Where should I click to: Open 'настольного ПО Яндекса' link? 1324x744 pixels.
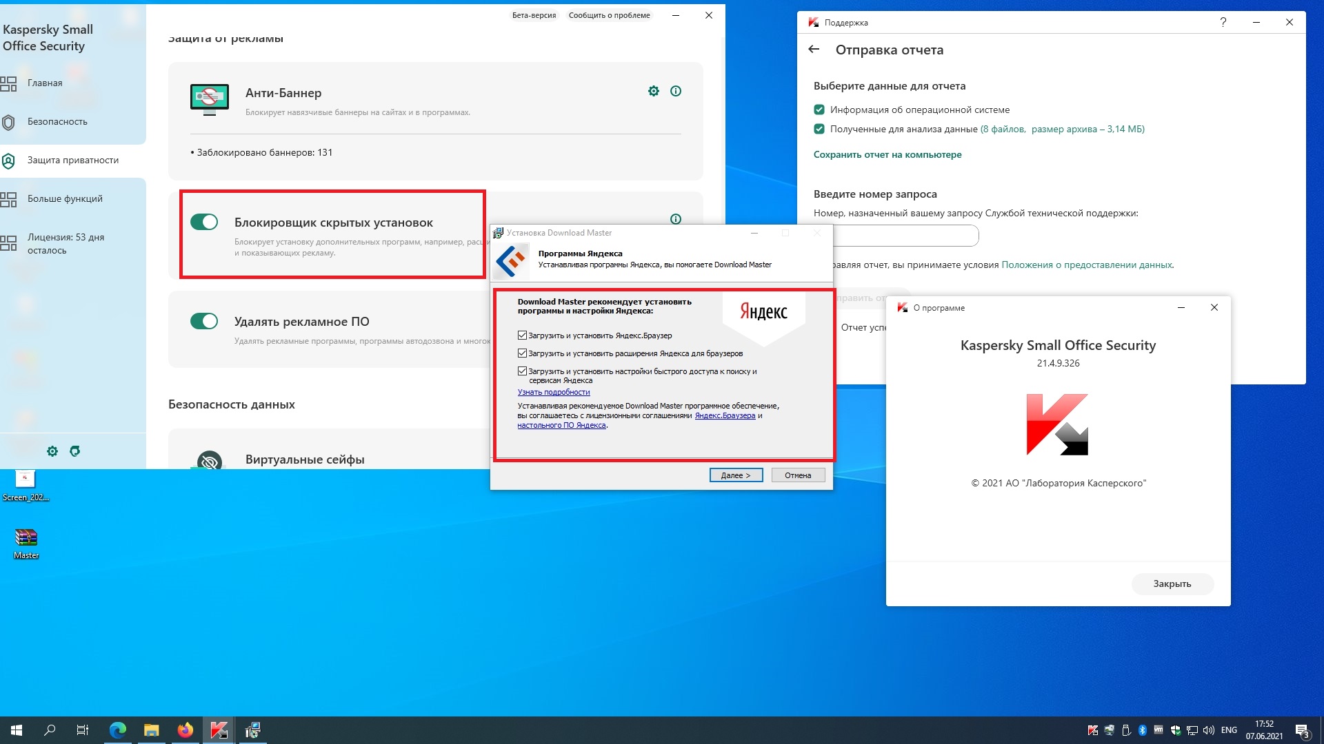click(x=561, y=425)
